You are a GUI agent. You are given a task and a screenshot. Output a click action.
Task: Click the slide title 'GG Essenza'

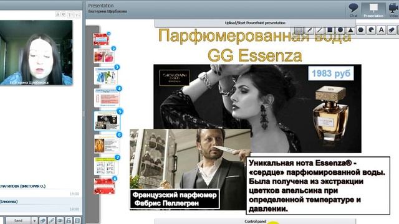click(255, 55)
